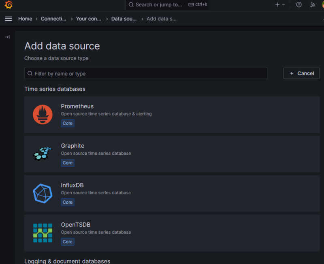The width and height of the screenshot is (324, 264).
Task: Open the hamburger navigation menu
Action: coord(9,19)
